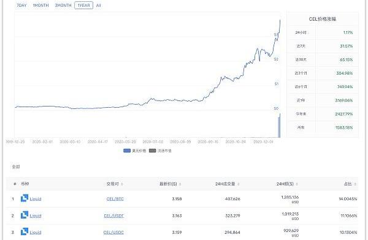Sort by share percentage column
The width and height of the screenshot is (368, 240).
tap(350, 184)
